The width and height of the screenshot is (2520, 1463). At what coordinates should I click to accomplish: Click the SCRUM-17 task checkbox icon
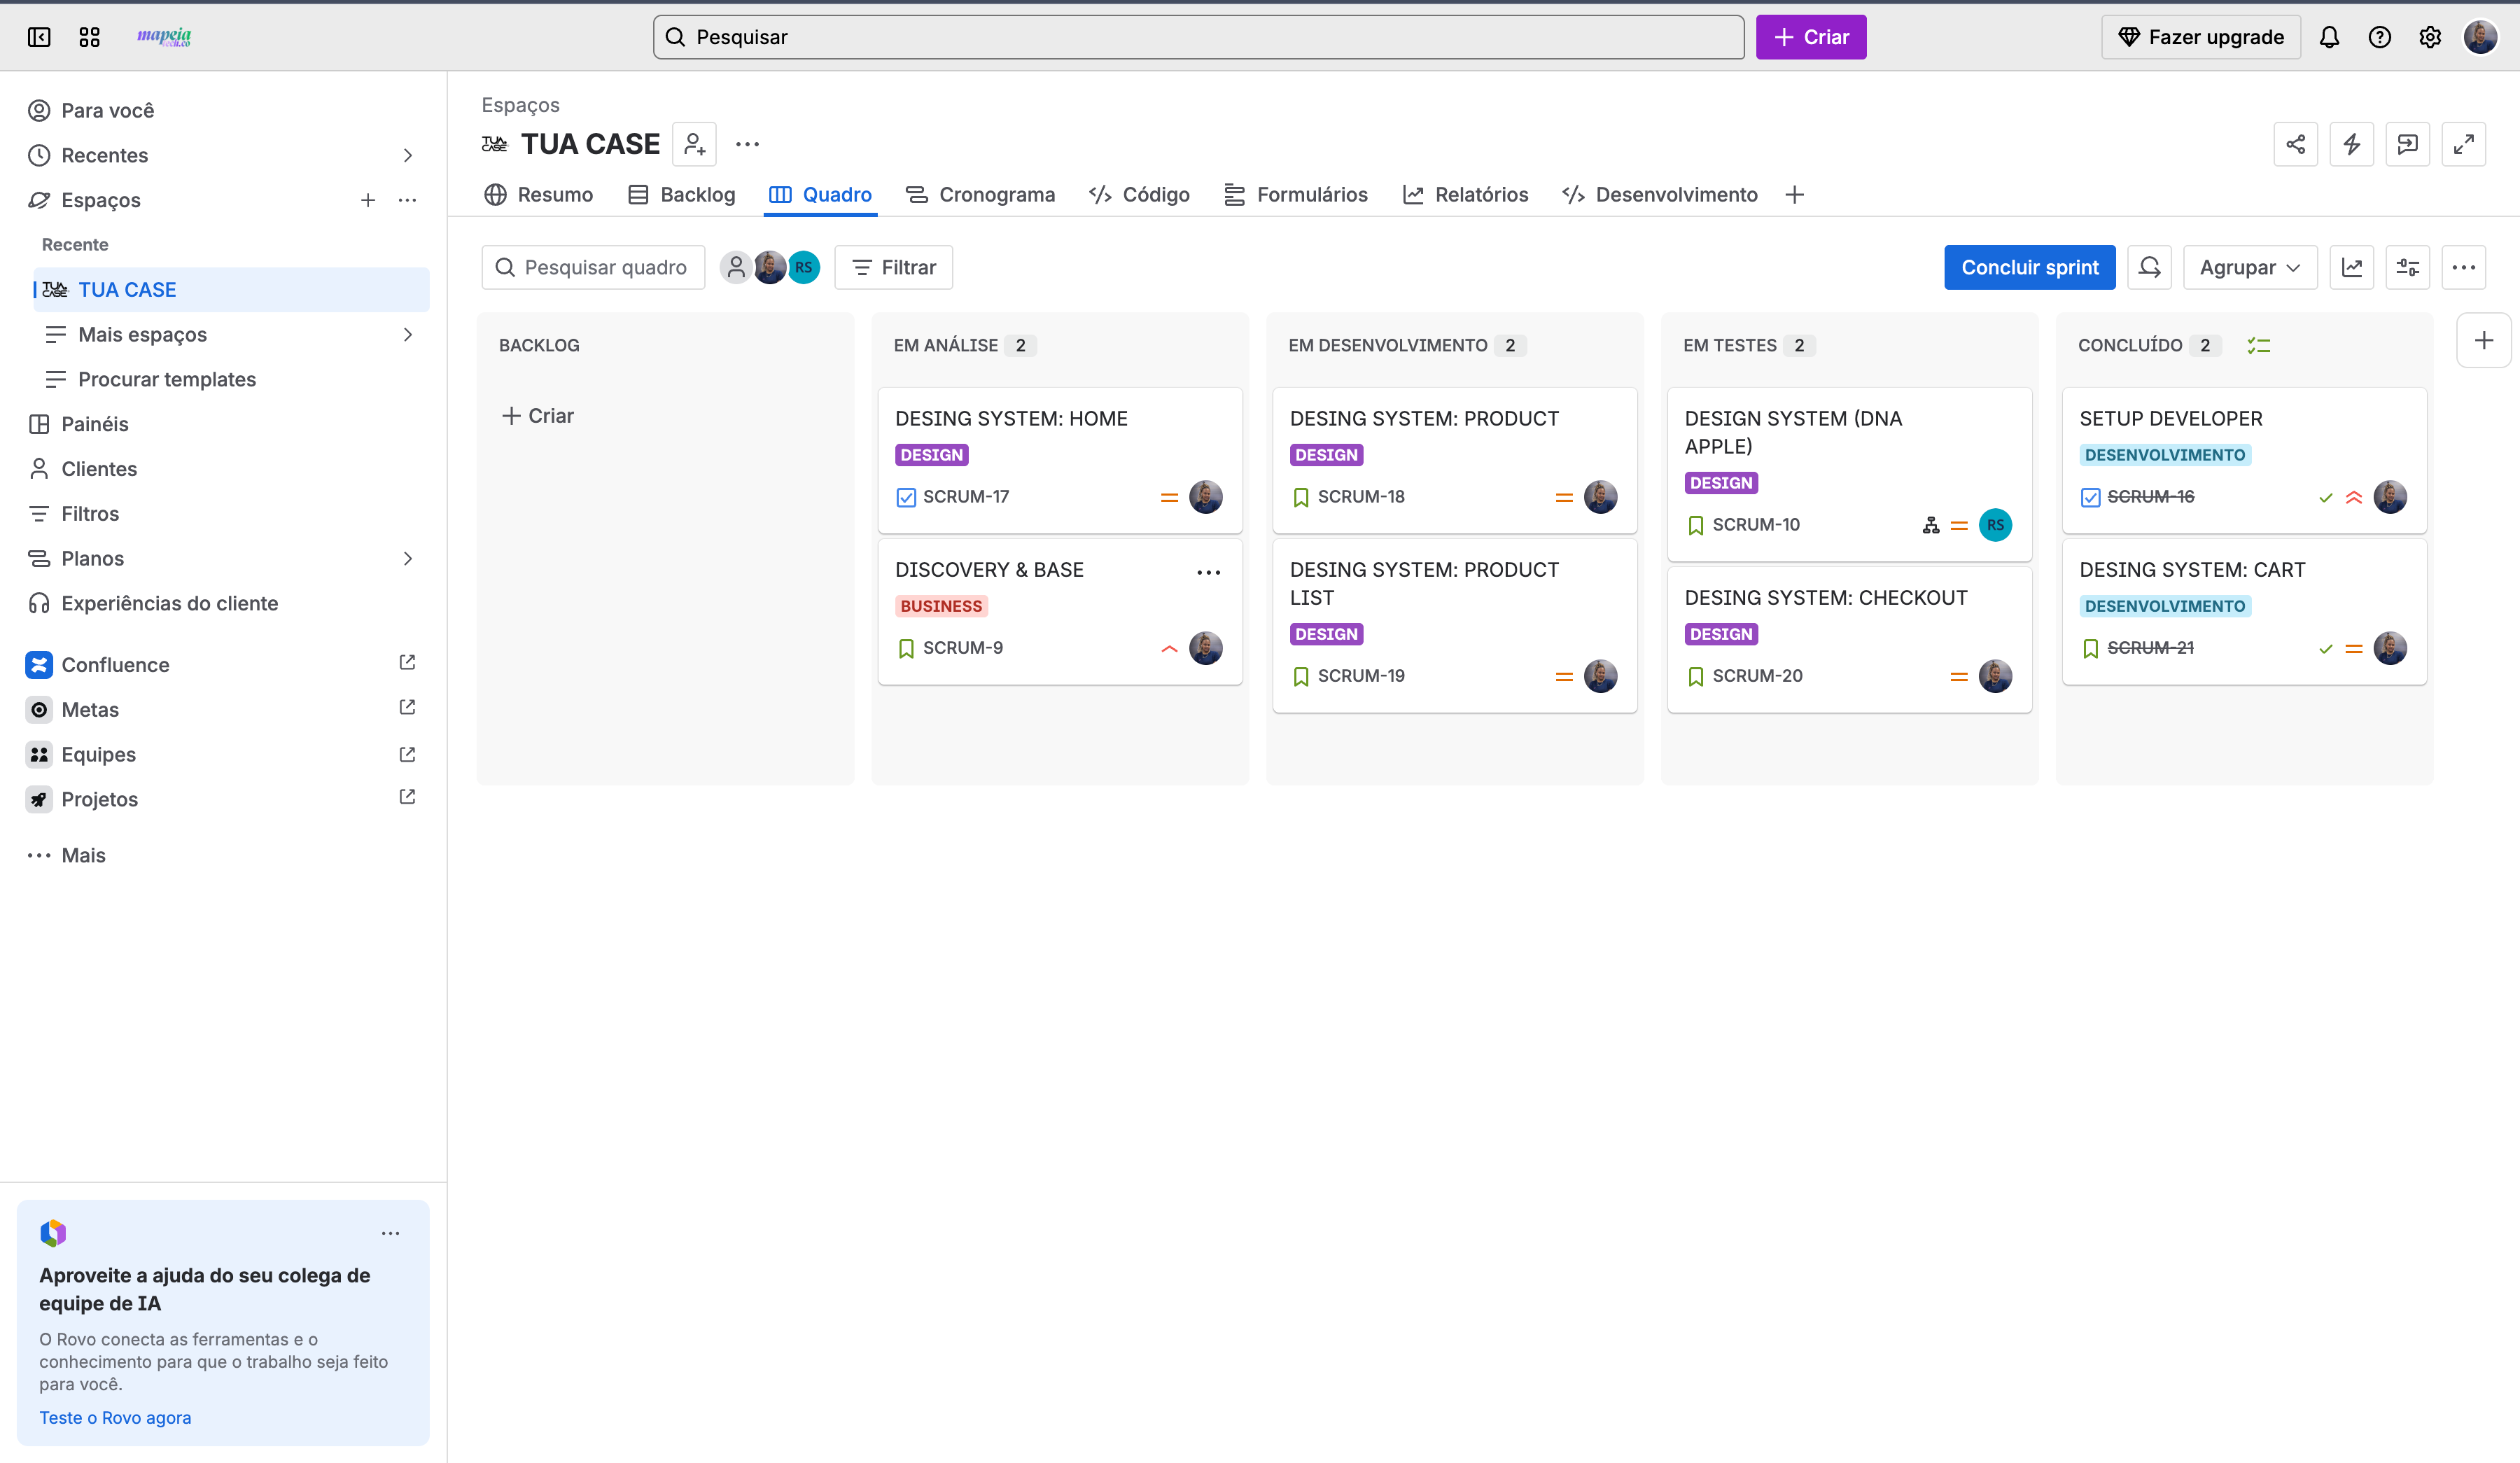coord(906,497)
